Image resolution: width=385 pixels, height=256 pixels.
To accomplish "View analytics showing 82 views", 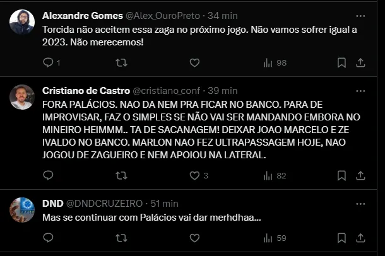I will coord(275,175).
